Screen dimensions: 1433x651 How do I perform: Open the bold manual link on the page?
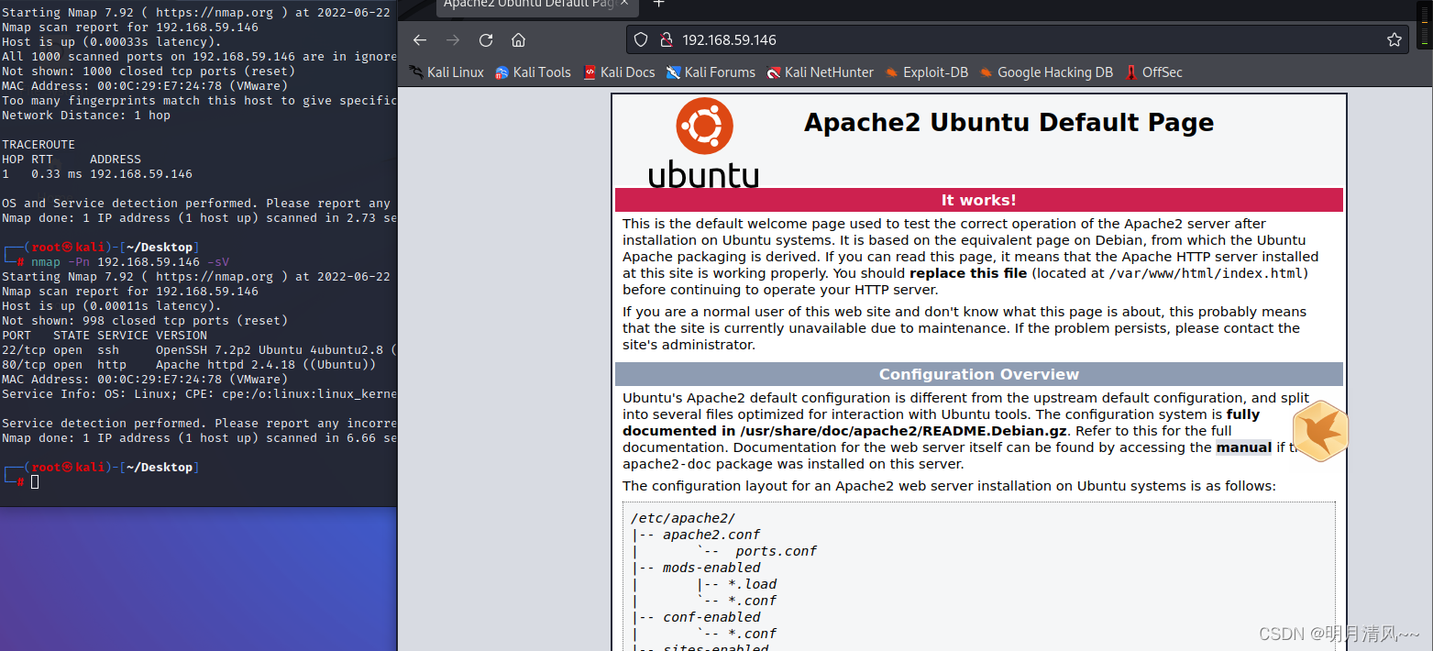tap(1243, 447)
